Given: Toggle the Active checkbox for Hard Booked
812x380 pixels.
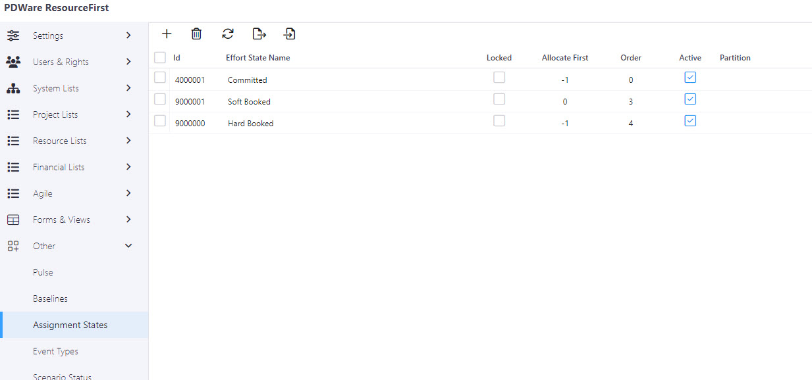Looking at the screenshot, I should (690, 120).
